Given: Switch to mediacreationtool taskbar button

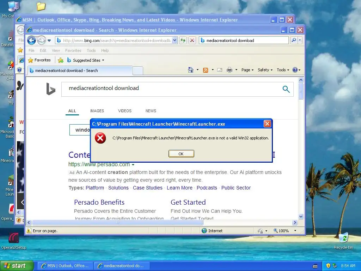Looking at the screenshot, I should point(122,266).
